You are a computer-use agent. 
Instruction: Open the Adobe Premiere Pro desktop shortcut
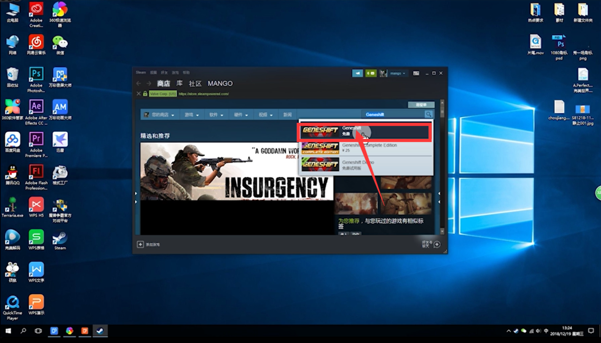[36, 145]
